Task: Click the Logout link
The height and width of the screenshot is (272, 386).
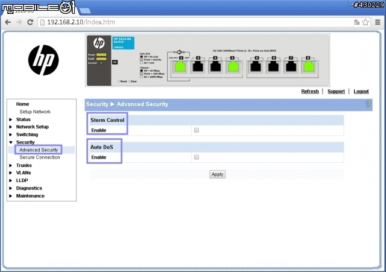Action: tap(361, 91)
